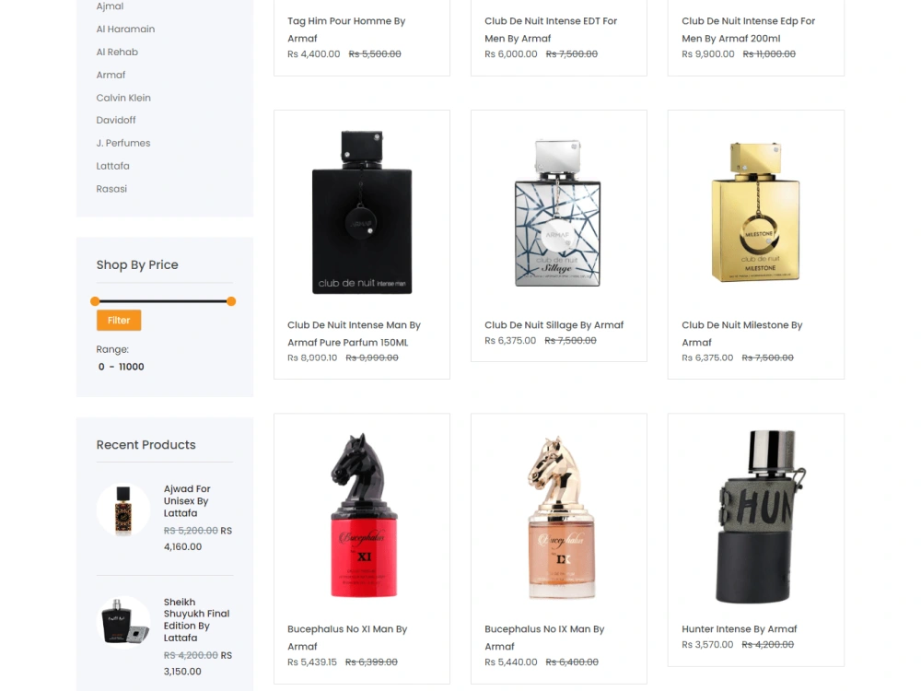Click the right handle of price slider
Image resolution: width=921 pixels, height=691 pixels.
pos(231,301)
